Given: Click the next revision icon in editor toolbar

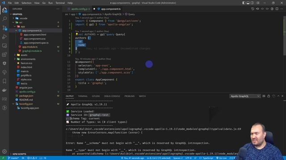Looking at the screenshot, I should click(267, 9).
